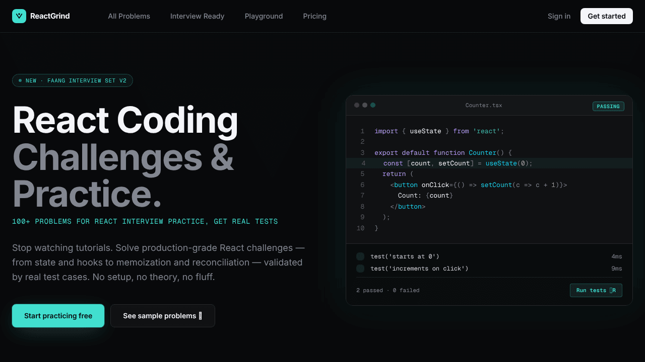645x362 pixels.
Task: Click the button onClick code line
Action: pyautogui.click(x=479, y=185)
